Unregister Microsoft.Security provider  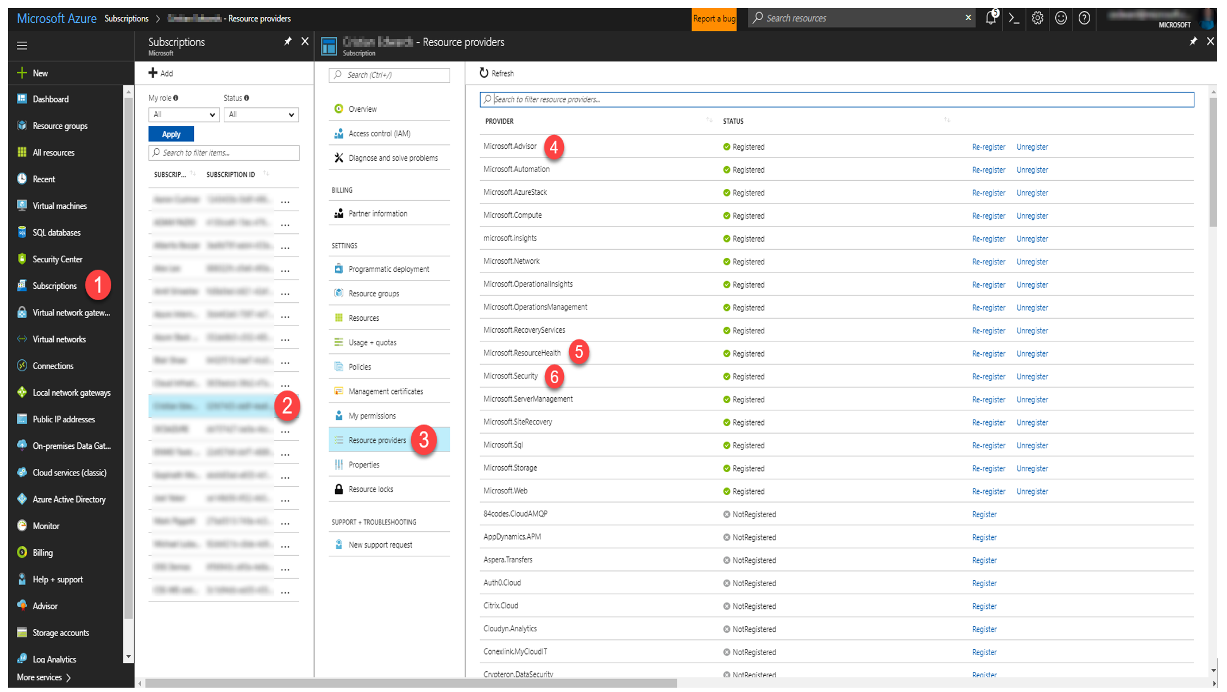click(x=1032, y=377)
